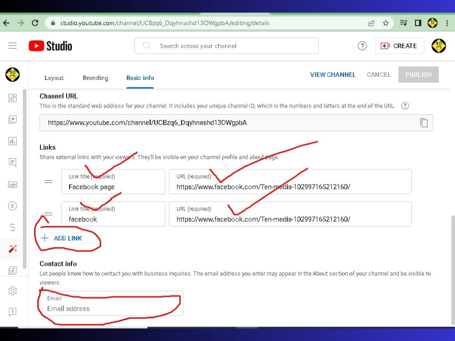455x341 pixels.
Task: Share this page via address bar icon
Action: click(x=371, y=23)
